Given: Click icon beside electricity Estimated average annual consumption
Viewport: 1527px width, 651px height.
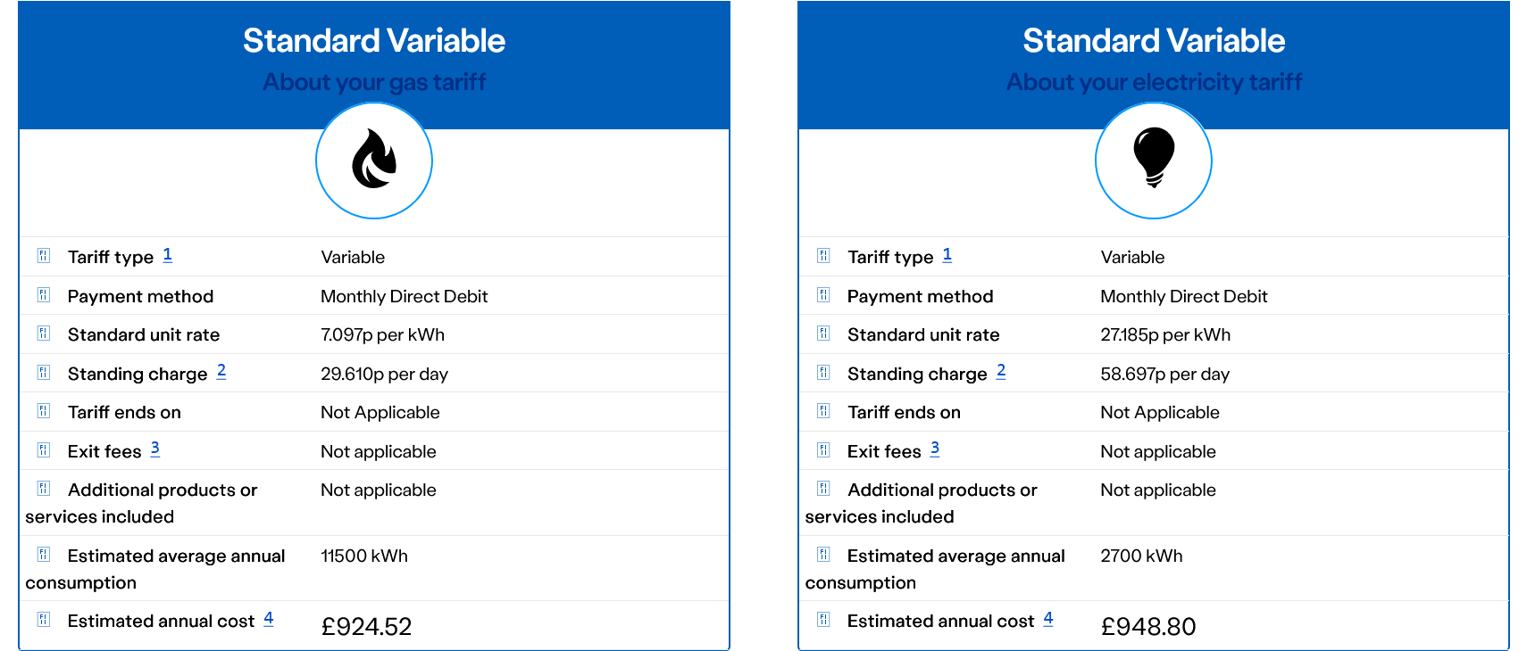Looking at the screenshot, I should [x=823, y=555].
